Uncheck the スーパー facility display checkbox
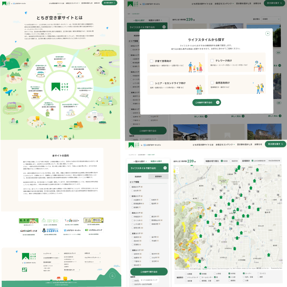This screenshot has height=287, width=287. point(244,273)
